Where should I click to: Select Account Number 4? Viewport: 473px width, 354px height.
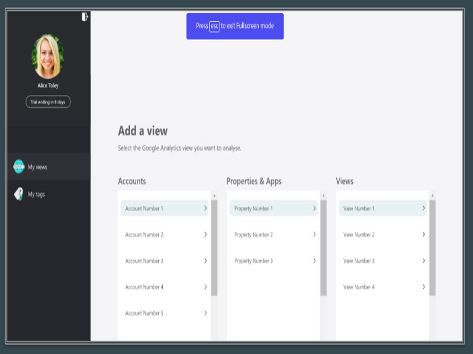(165, 287)
